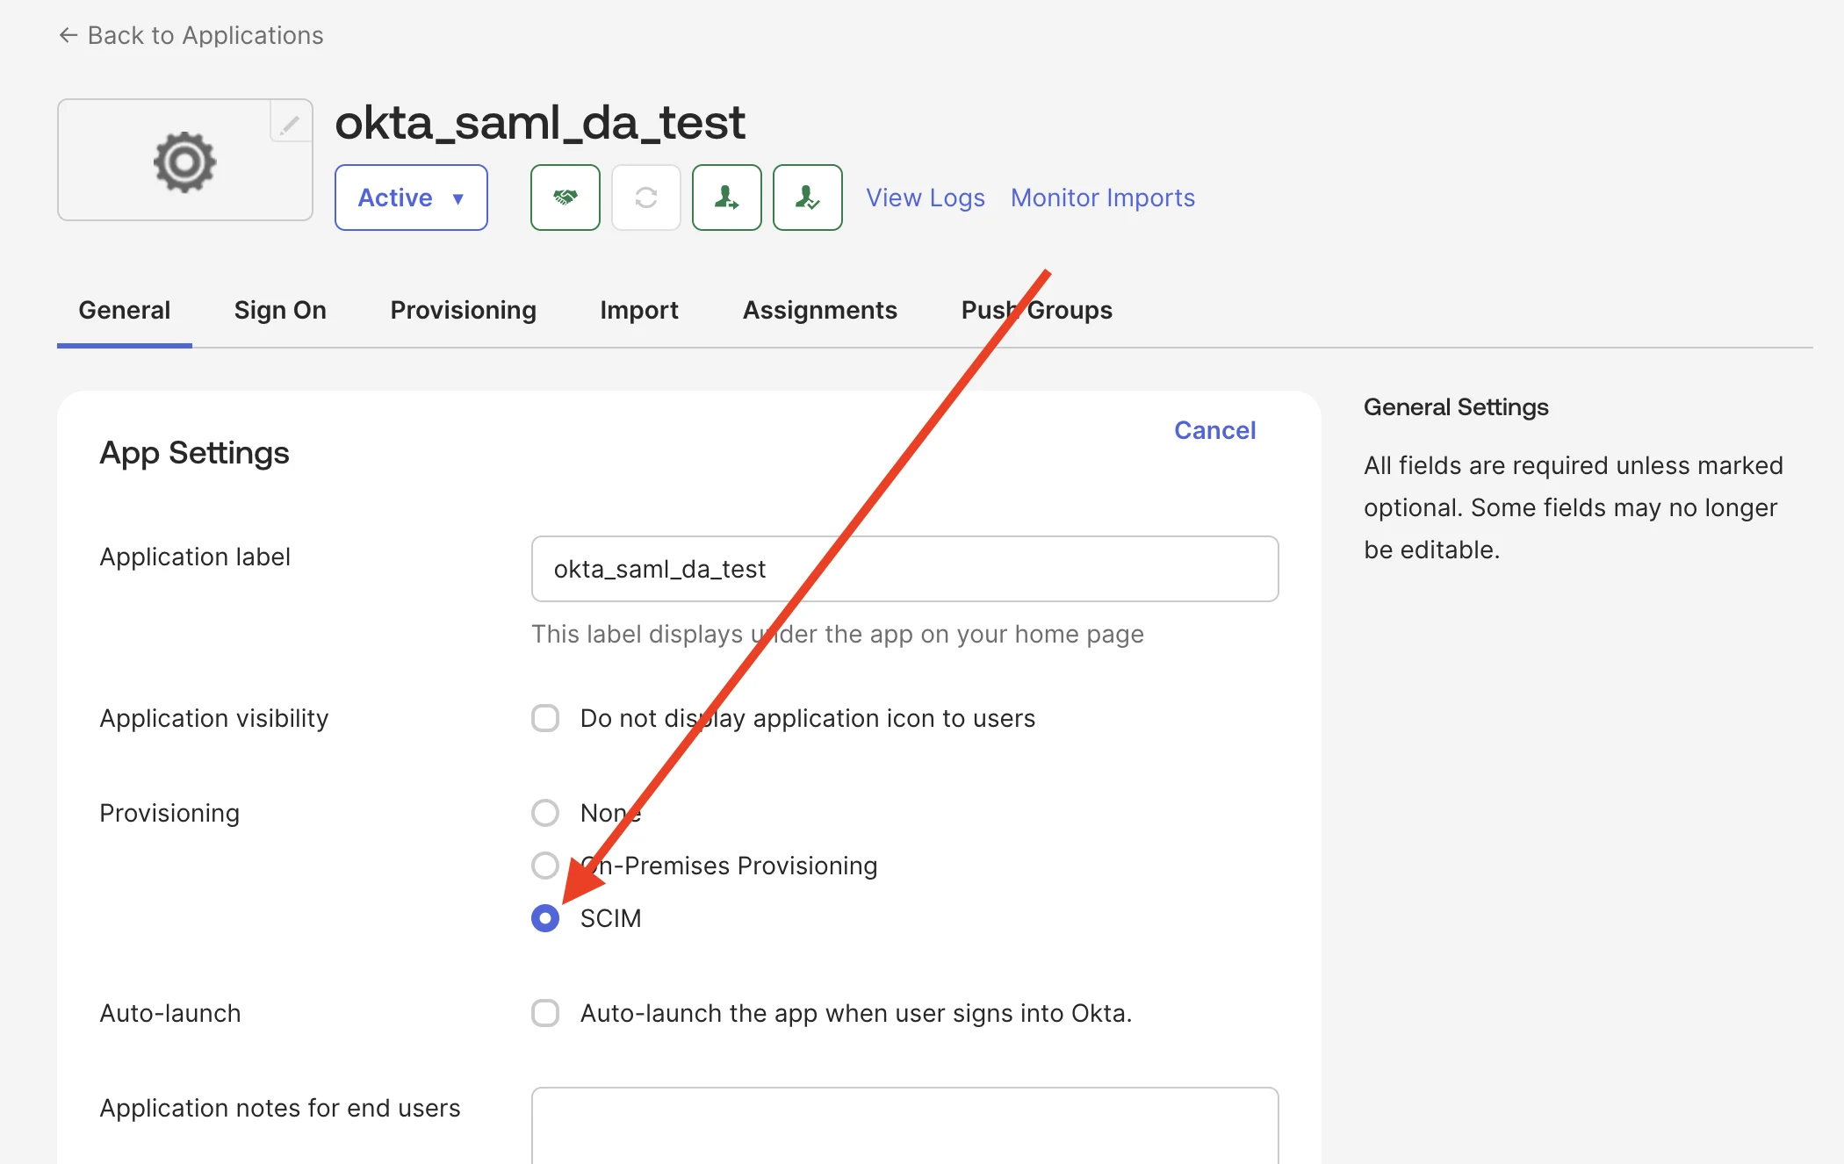Select On-Premises Provisioning radio button

click(x=545, y=866)
